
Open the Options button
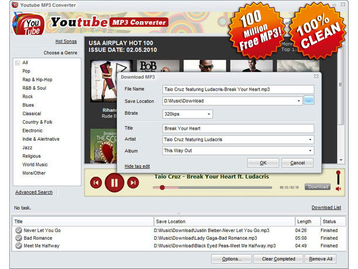pyautogui.click(x=232, y=259)
